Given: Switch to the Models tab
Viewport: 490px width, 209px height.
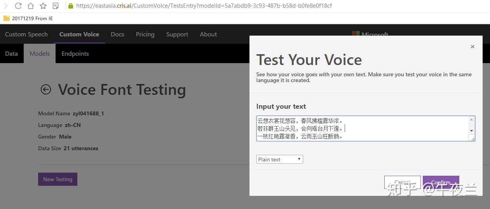Looking at the screenshot, I should pyautogui.click(x=40, y=53).
